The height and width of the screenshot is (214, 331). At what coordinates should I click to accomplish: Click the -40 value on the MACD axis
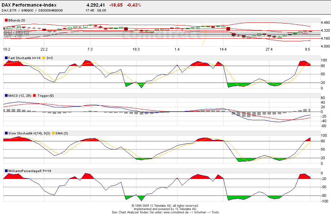[x=323, y=121]
